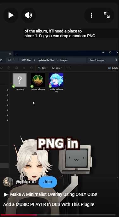Open the @phloxart channel handle
The height and width of the screenshot is (217, 119).
[x=26, y=182]
